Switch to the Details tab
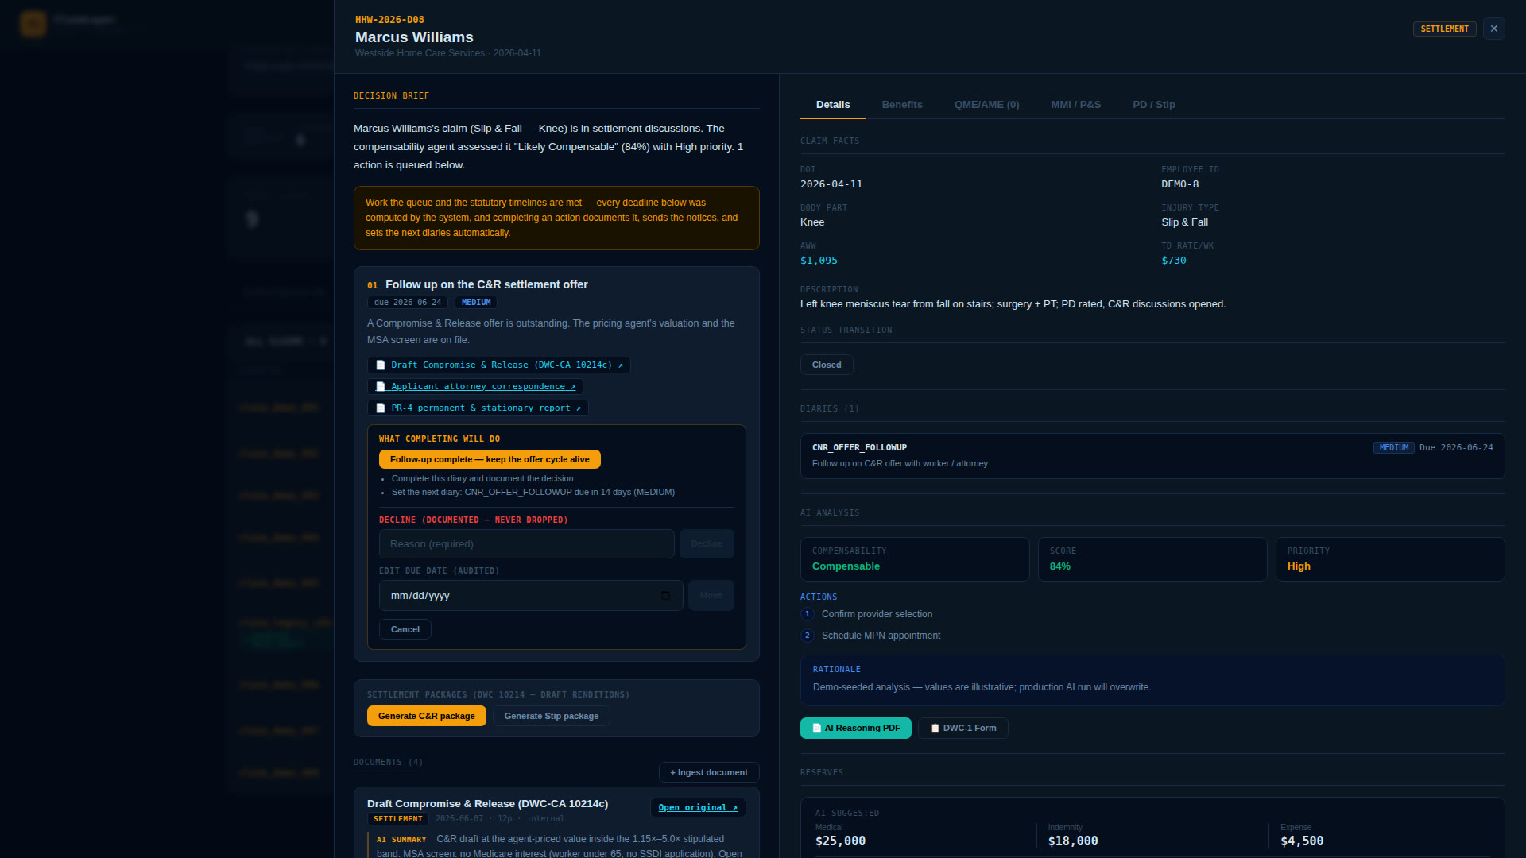This screenshot has width=1526, height=858. [x=833, y=105]
